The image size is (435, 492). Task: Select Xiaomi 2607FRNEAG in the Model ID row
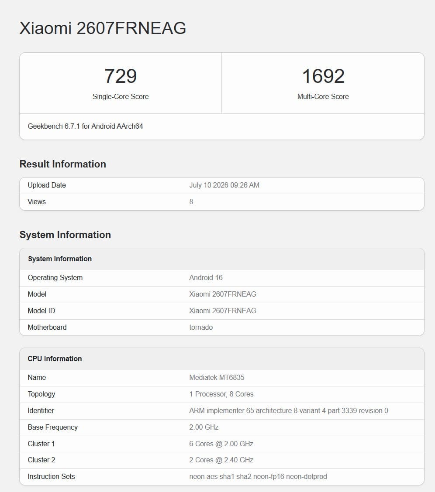pyautogui.click(x=223, y=311)
